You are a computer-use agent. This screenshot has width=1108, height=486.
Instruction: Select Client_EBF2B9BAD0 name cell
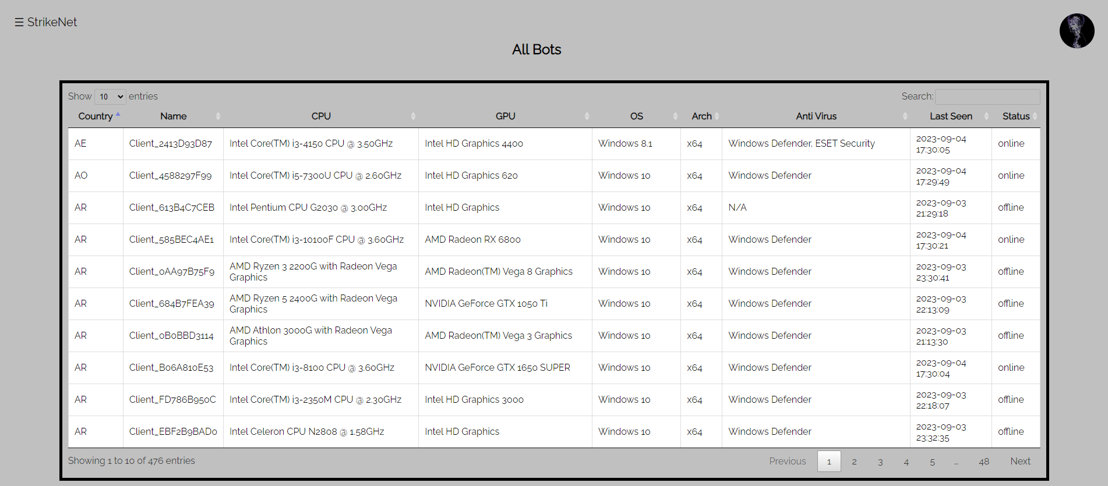click(x=173, y=432)
